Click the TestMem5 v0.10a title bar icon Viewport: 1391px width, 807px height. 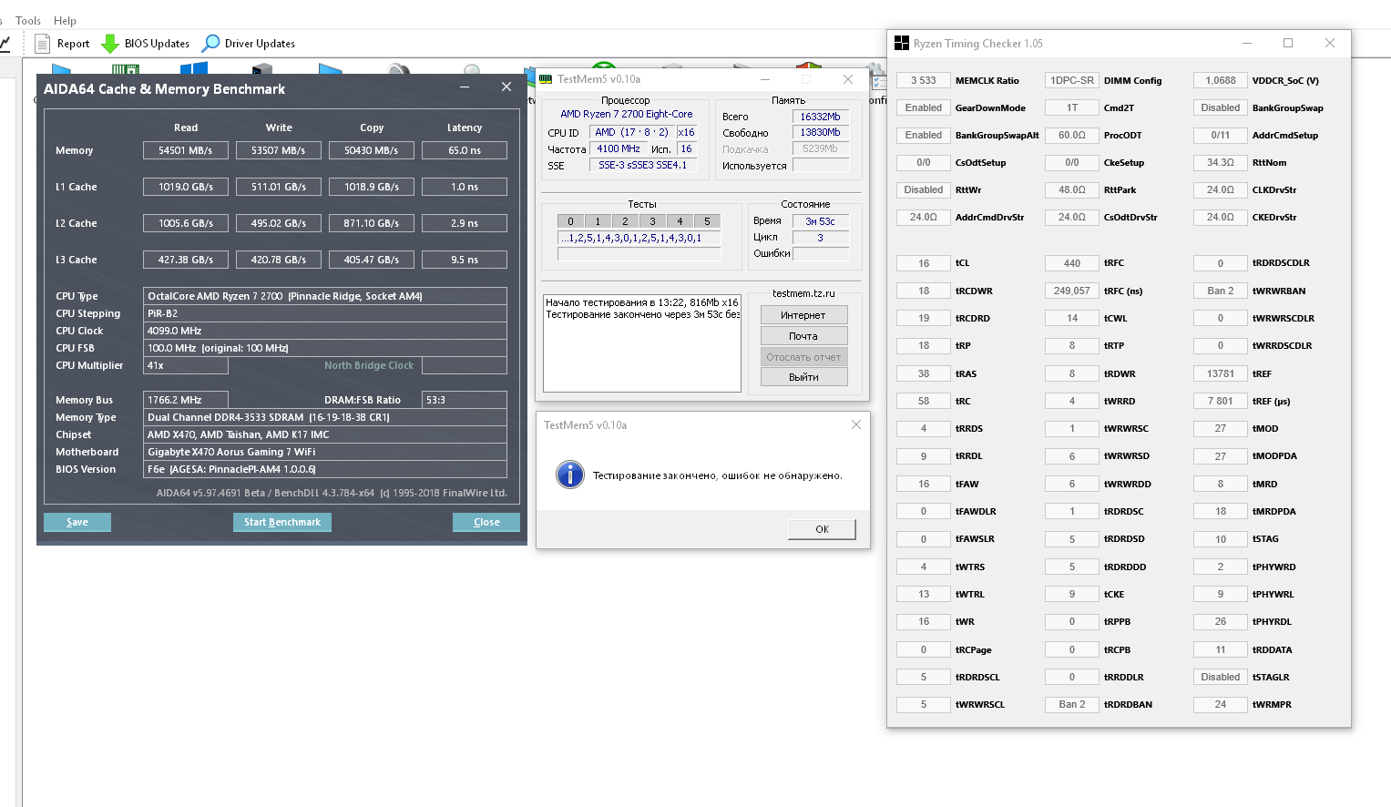(x=546, y=79)
